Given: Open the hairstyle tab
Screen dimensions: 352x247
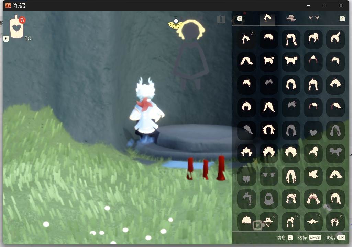Looking at the screenshot, I should coord(267,19).
